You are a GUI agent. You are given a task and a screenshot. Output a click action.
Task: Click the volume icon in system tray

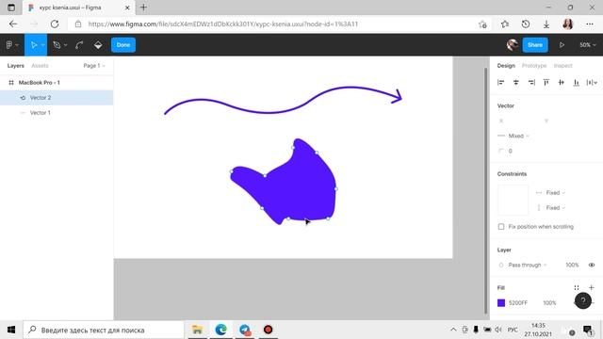click(x=498, y=330)
